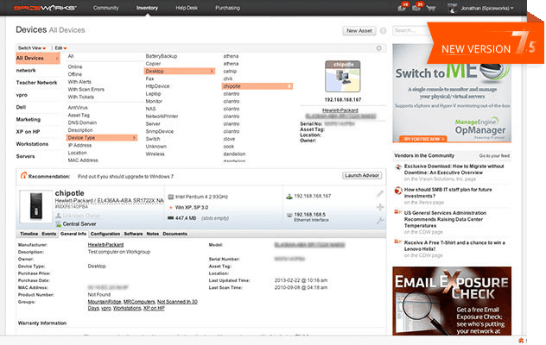546x345 pixels.
Task: Click the chipotle desktop preview thumbnail
Action: 343,77
